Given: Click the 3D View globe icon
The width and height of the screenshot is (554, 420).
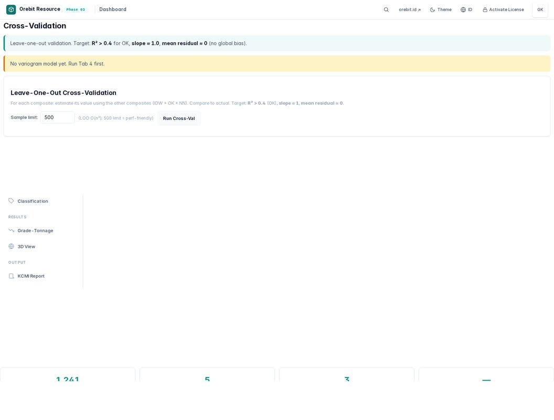Looking at the screenshot, I should click(x=12, y=246).
